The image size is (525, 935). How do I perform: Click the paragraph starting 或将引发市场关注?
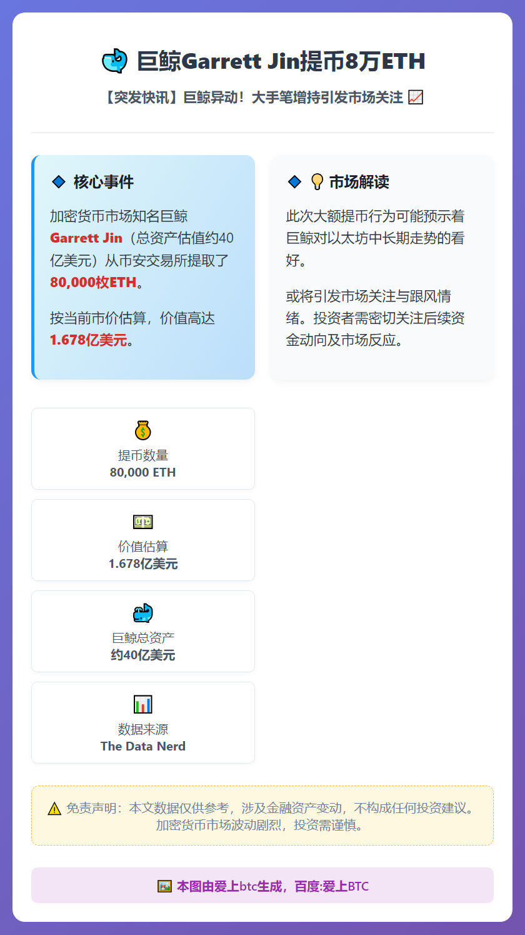(x=376, y=318)
